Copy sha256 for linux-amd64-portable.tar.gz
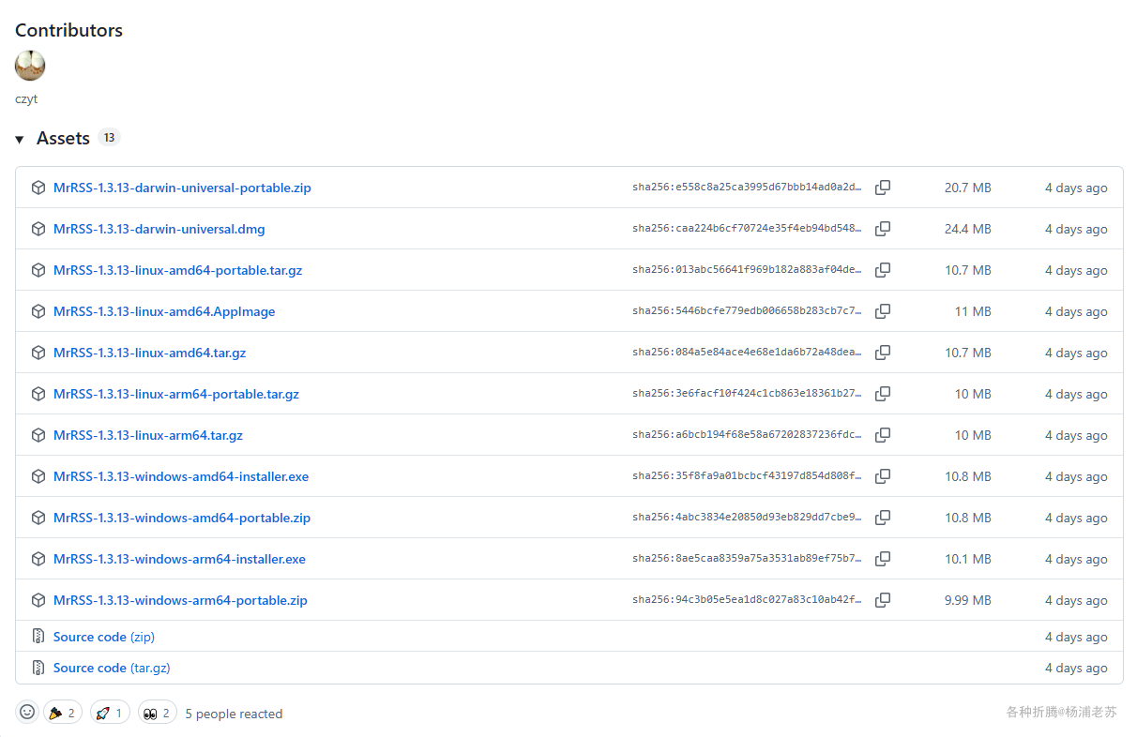The image size is (1137, 737). coord(883,270)
